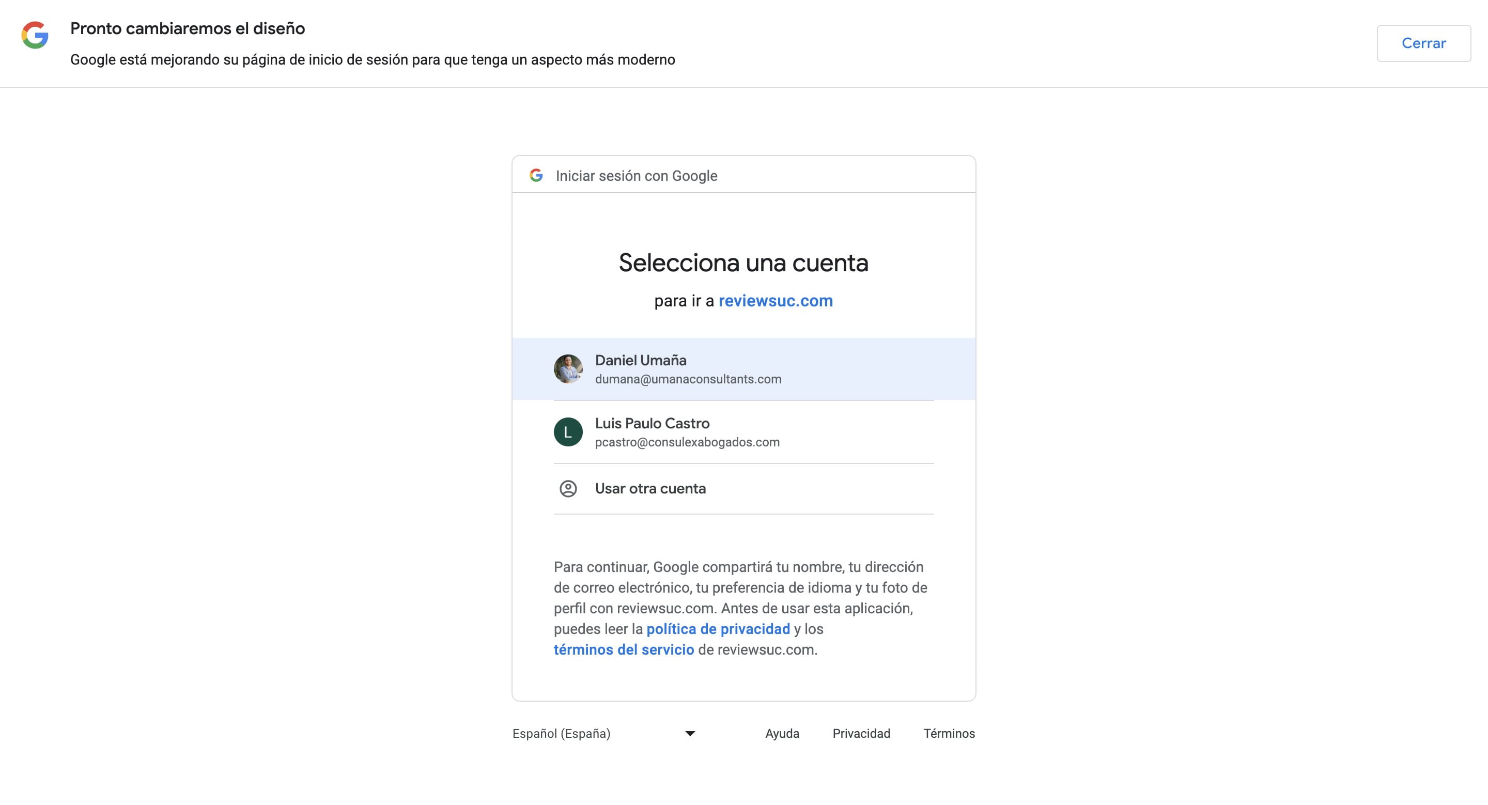Click the Selecciona una cuenta heading

coord(743,263)
